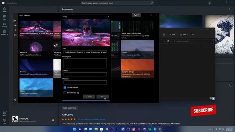235x132 pixels.
Task: Open taskbar Search icon
Action: 80,129
